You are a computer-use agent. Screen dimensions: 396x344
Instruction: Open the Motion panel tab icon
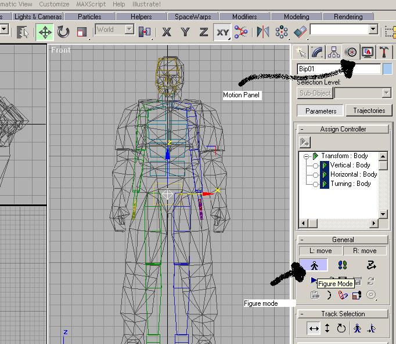(x=350, y=52)
